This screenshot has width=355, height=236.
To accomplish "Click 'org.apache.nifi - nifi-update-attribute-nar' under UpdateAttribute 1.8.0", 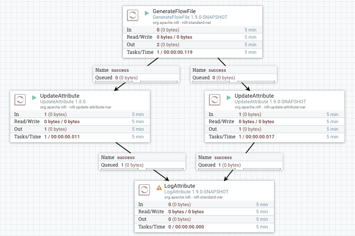I will tap(76, 107).
